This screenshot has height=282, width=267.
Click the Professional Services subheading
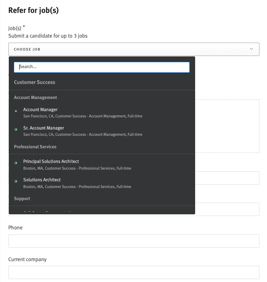coord(35,147)
